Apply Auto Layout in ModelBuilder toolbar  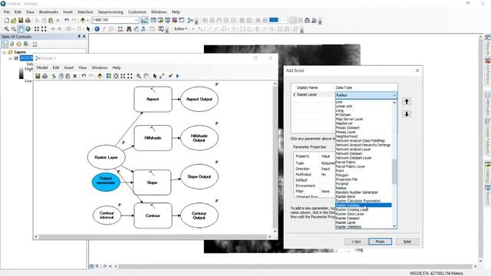point(109,76)
